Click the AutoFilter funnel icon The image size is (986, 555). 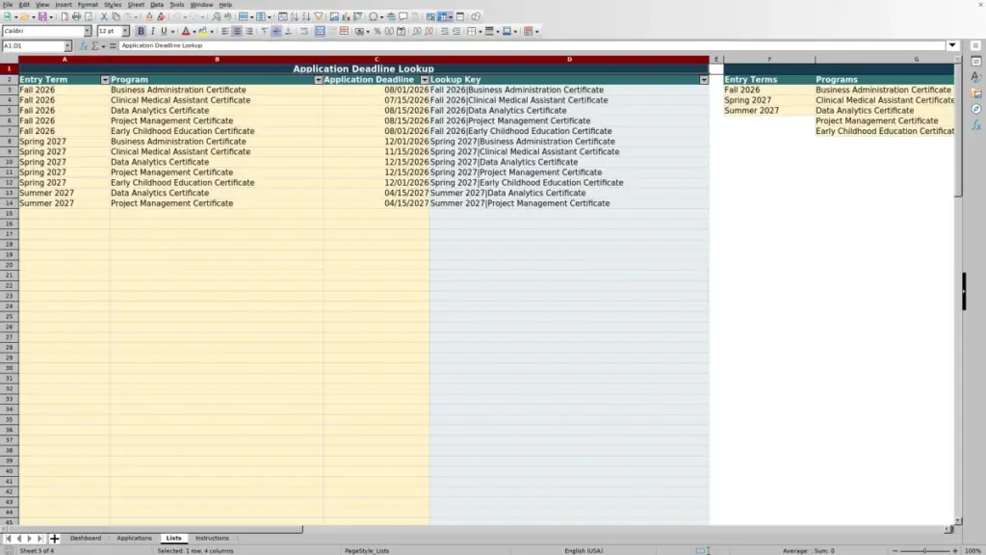[319, 16]
